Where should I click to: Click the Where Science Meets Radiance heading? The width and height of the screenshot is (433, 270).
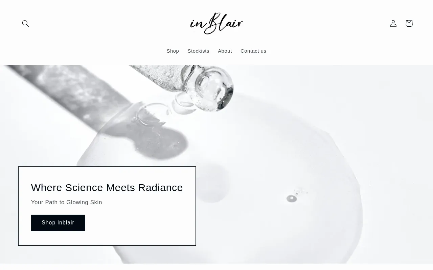107,188
